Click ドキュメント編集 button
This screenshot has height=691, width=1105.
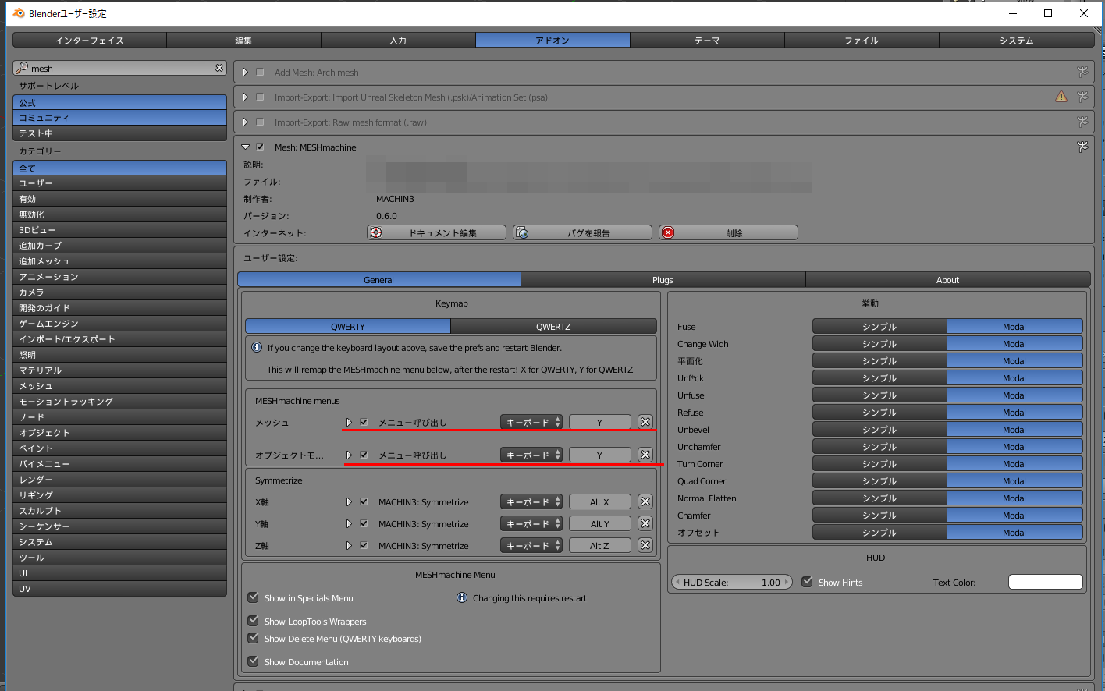click(x=436, y=232)
